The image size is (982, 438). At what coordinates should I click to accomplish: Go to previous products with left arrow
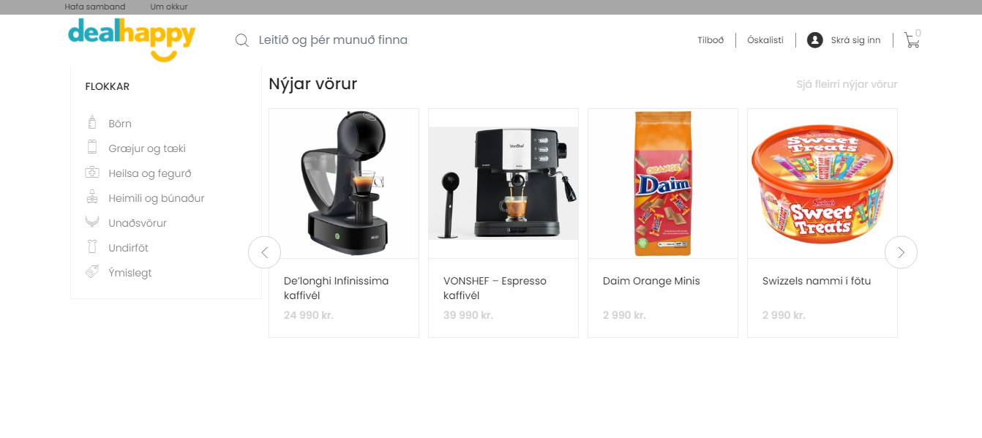click(264, 252)
